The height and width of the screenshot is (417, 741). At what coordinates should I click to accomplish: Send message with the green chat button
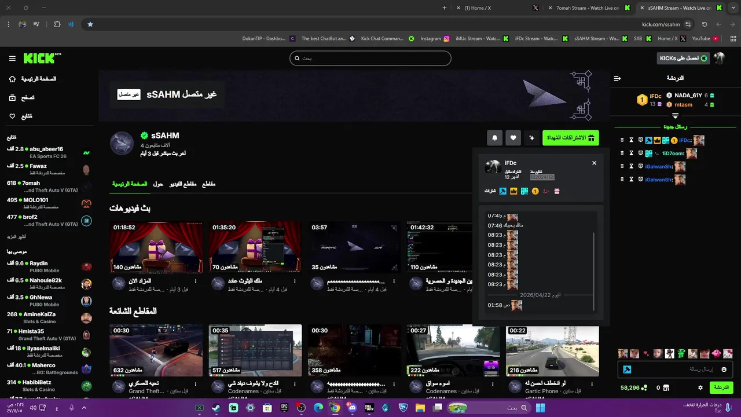(721, 387)
